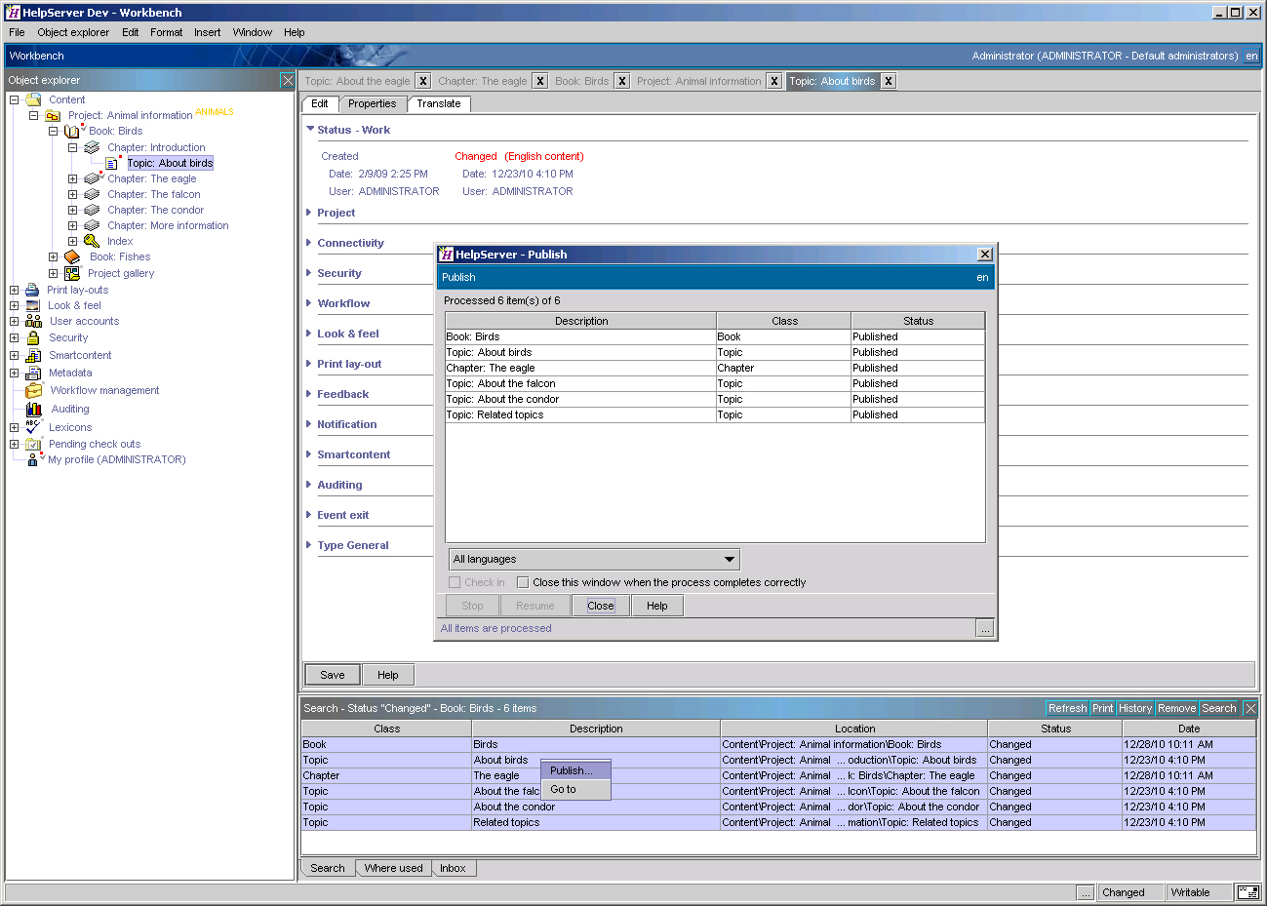The height and width of the screenshot is (906, 1267).
Task: Click the Chapter: The falcon icon
Action: click(92, 194)
